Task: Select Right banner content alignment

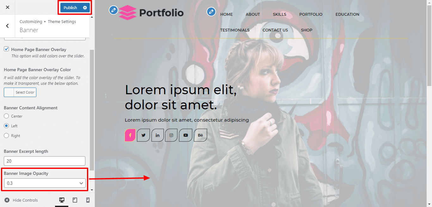Action: click(x=6, y=135)
